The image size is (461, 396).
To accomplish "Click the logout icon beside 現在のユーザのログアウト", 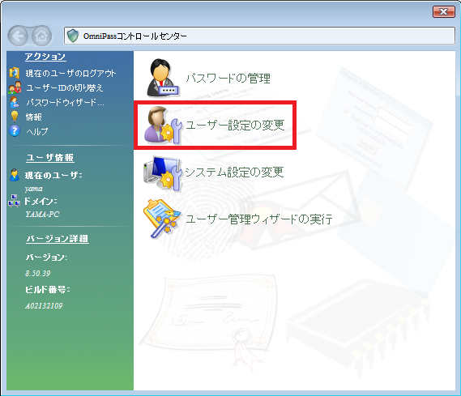I will point(14,73).
